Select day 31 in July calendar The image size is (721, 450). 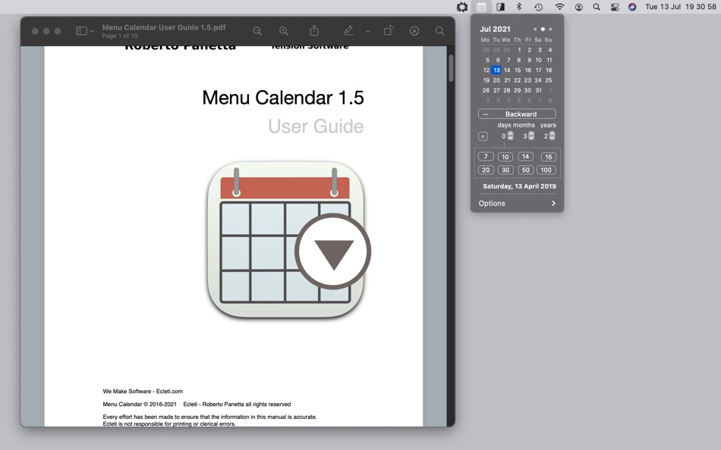coord(538,90)
